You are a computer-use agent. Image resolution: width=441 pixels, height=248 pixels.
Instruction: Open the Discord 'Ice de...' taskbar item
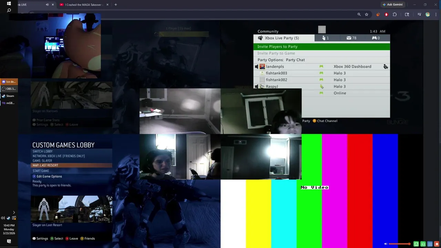pyautogui.click(x=9, y=82)
